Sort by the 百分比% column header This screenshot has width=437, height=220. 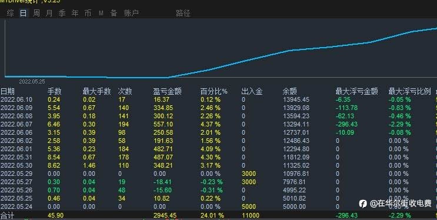coord(214,91)
